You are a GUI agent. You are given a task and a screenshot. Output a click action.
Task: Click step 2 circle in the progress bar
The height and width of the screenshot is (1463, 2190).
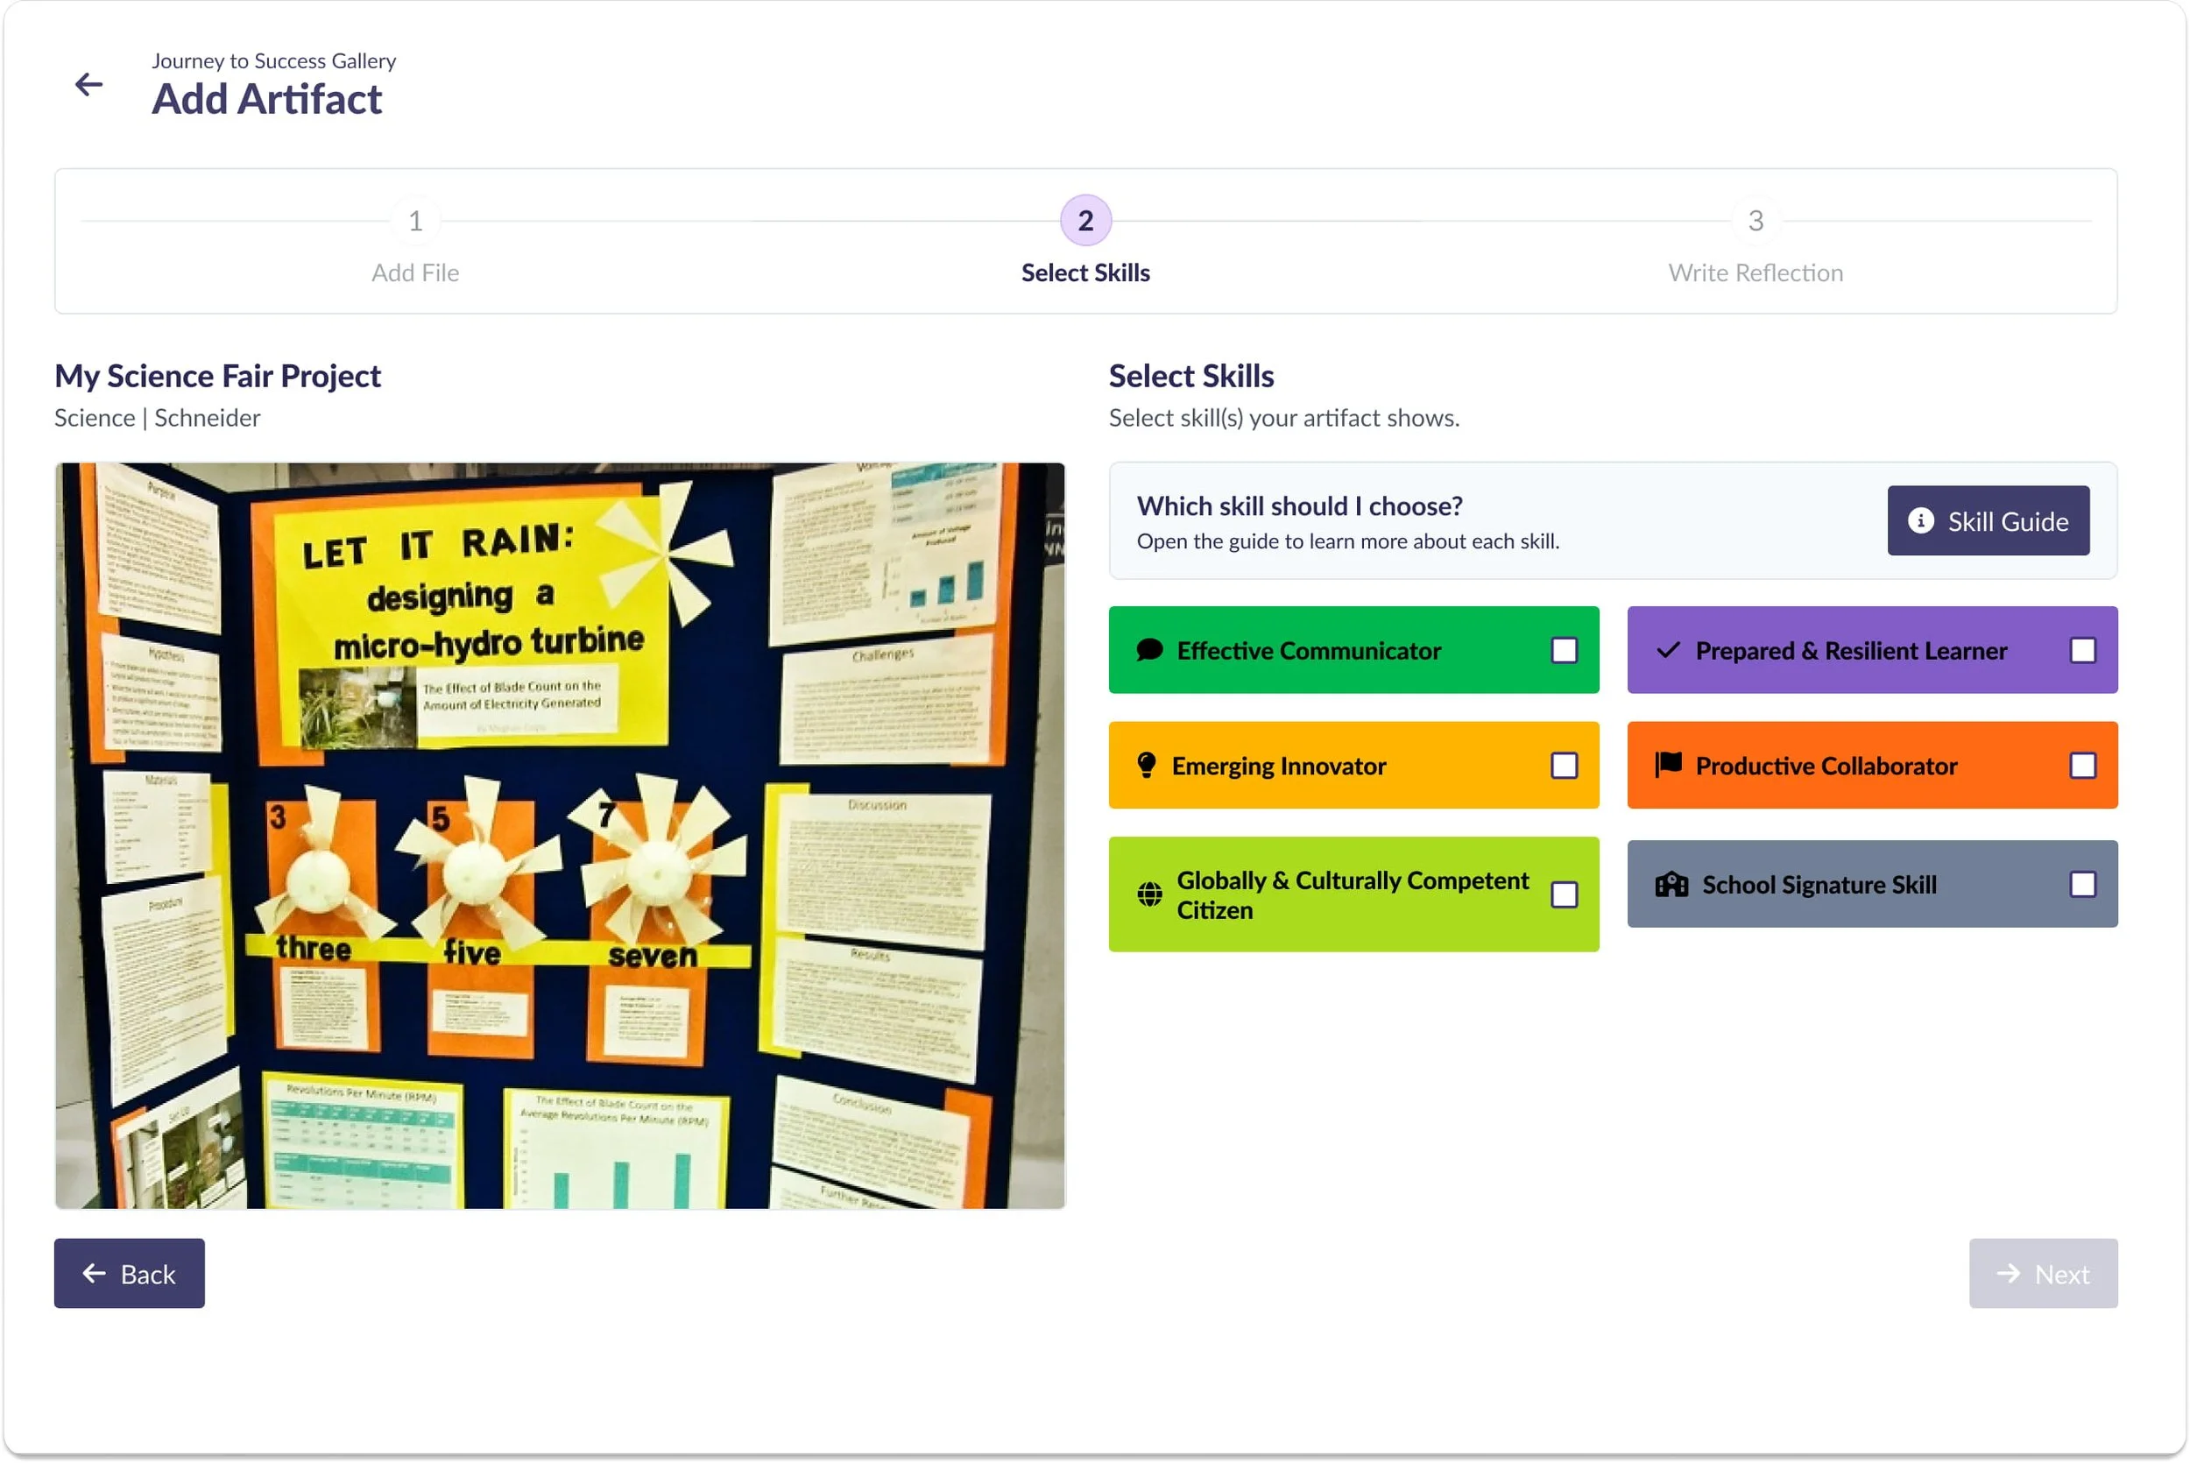coord(1084,221)
